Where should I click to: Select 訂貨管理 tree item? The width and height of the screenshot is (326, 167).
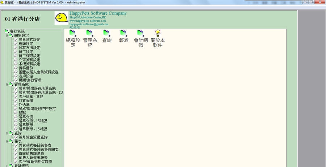(x=26, y=100)
